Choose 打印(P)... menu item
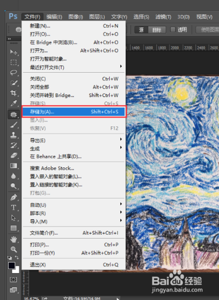This screenshot has width=219, height=300. click(74, 244)
